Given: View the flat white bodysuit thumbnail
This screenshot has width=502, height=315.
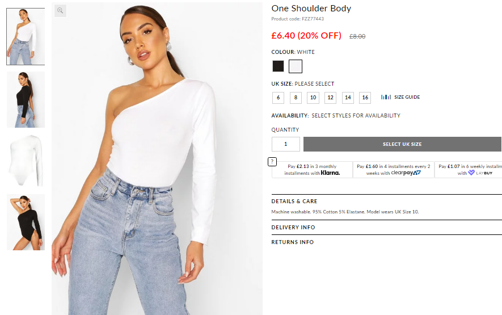Looking at the screenshot, I should click(26, 161).
